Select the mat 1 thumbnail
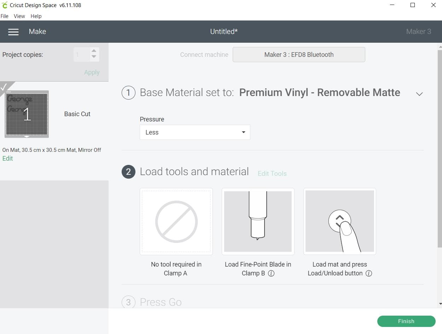442x334 pixels. click(27, 114)
